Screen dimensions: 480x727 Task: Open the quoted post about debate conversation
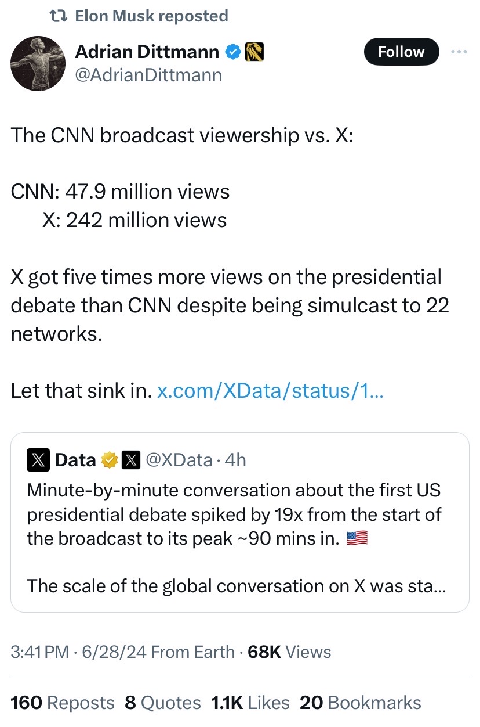tap(239, 522)
